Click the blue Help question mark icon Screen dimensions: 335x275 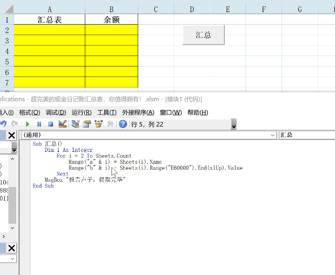point(123,124)
